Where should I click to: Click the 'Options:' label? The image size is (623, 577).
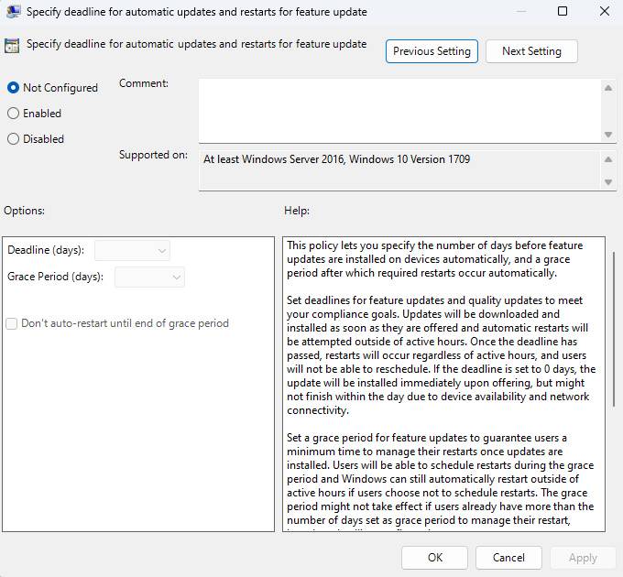pos(24,211)
